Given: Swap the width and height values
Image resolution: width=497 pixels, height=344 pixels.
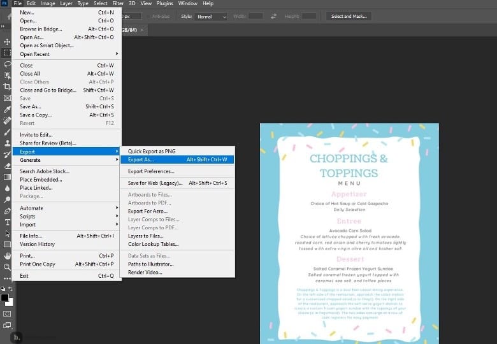Looking at the screenshot, I should pos(273,16).
